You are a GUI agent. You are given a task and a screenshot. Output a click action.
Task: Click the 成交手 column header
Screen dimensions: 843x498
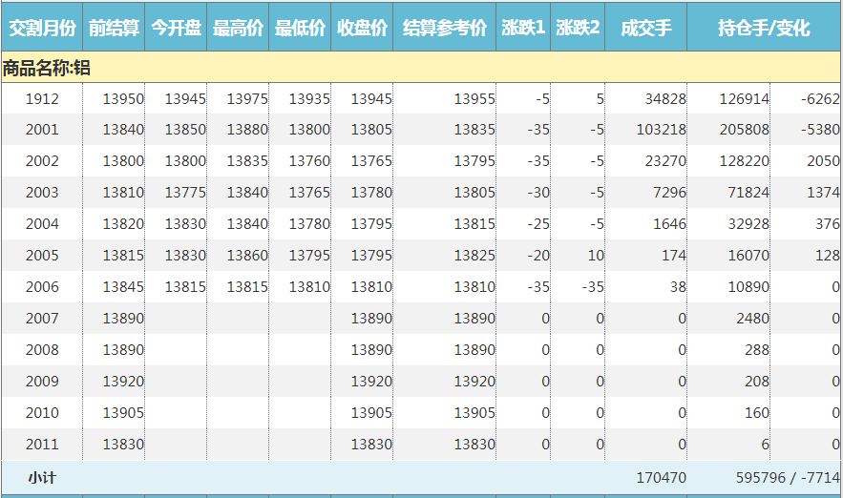pyautogui.click(x=645, y=28)
